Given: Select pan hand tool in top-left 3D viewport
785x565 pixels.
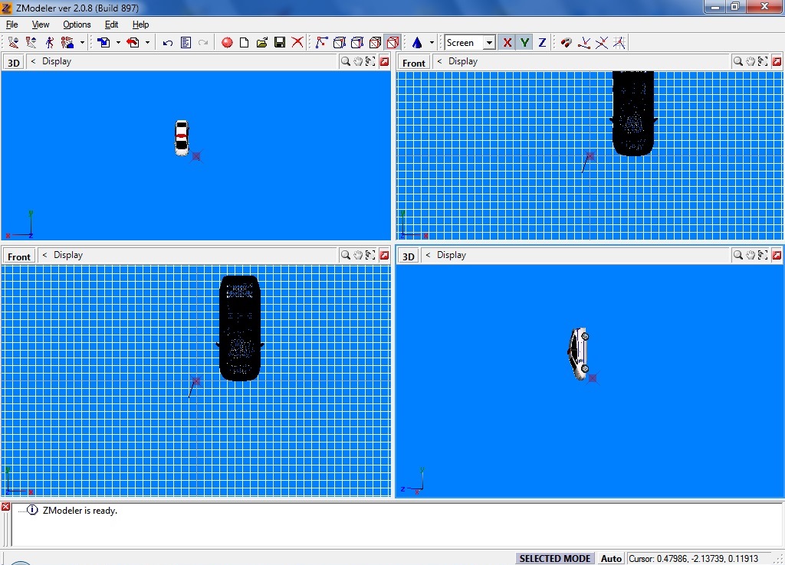Looking at the screenshot, I should 358,61.
